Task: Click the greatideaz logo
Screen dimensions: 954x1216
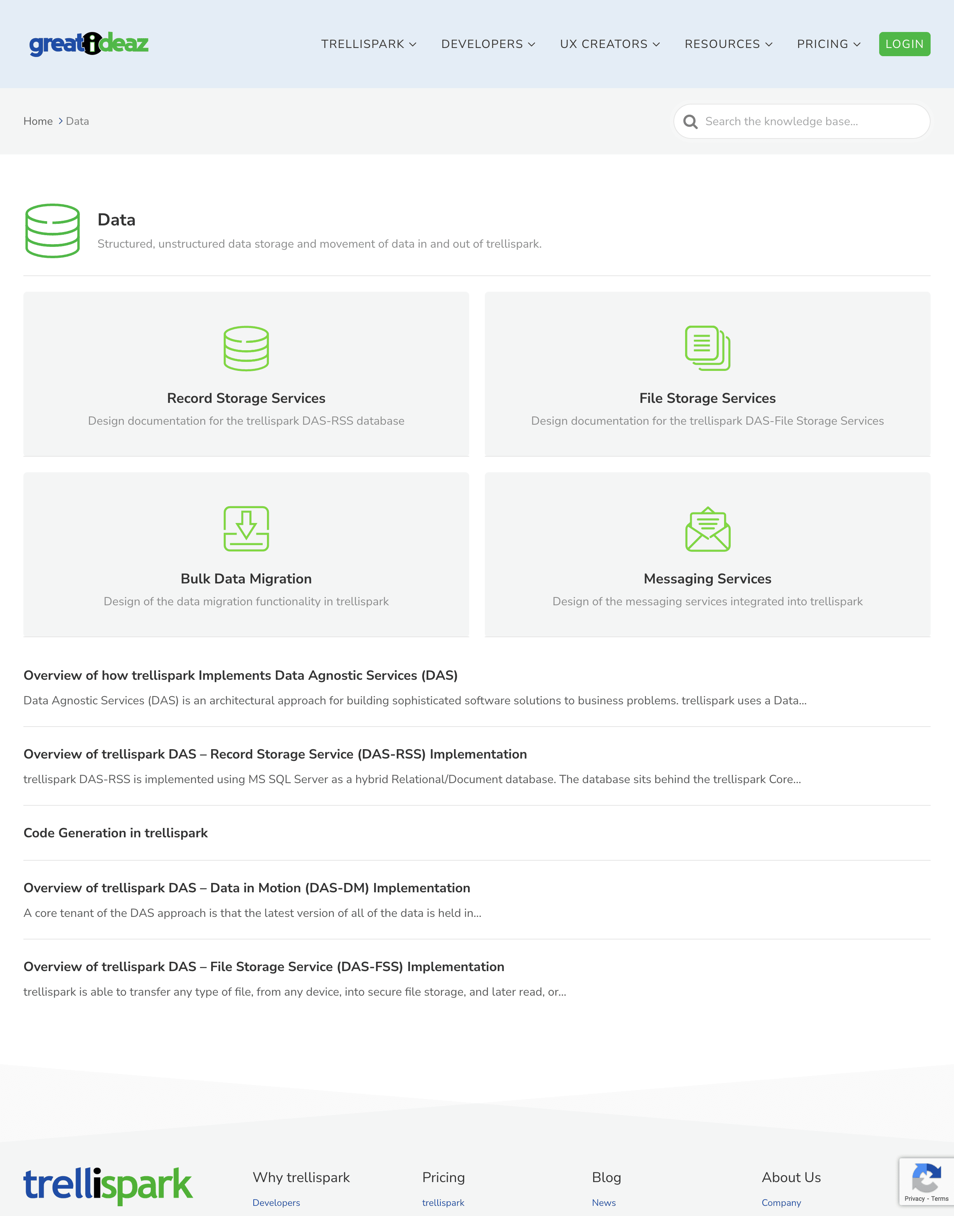Action: (x=89, y=44)
